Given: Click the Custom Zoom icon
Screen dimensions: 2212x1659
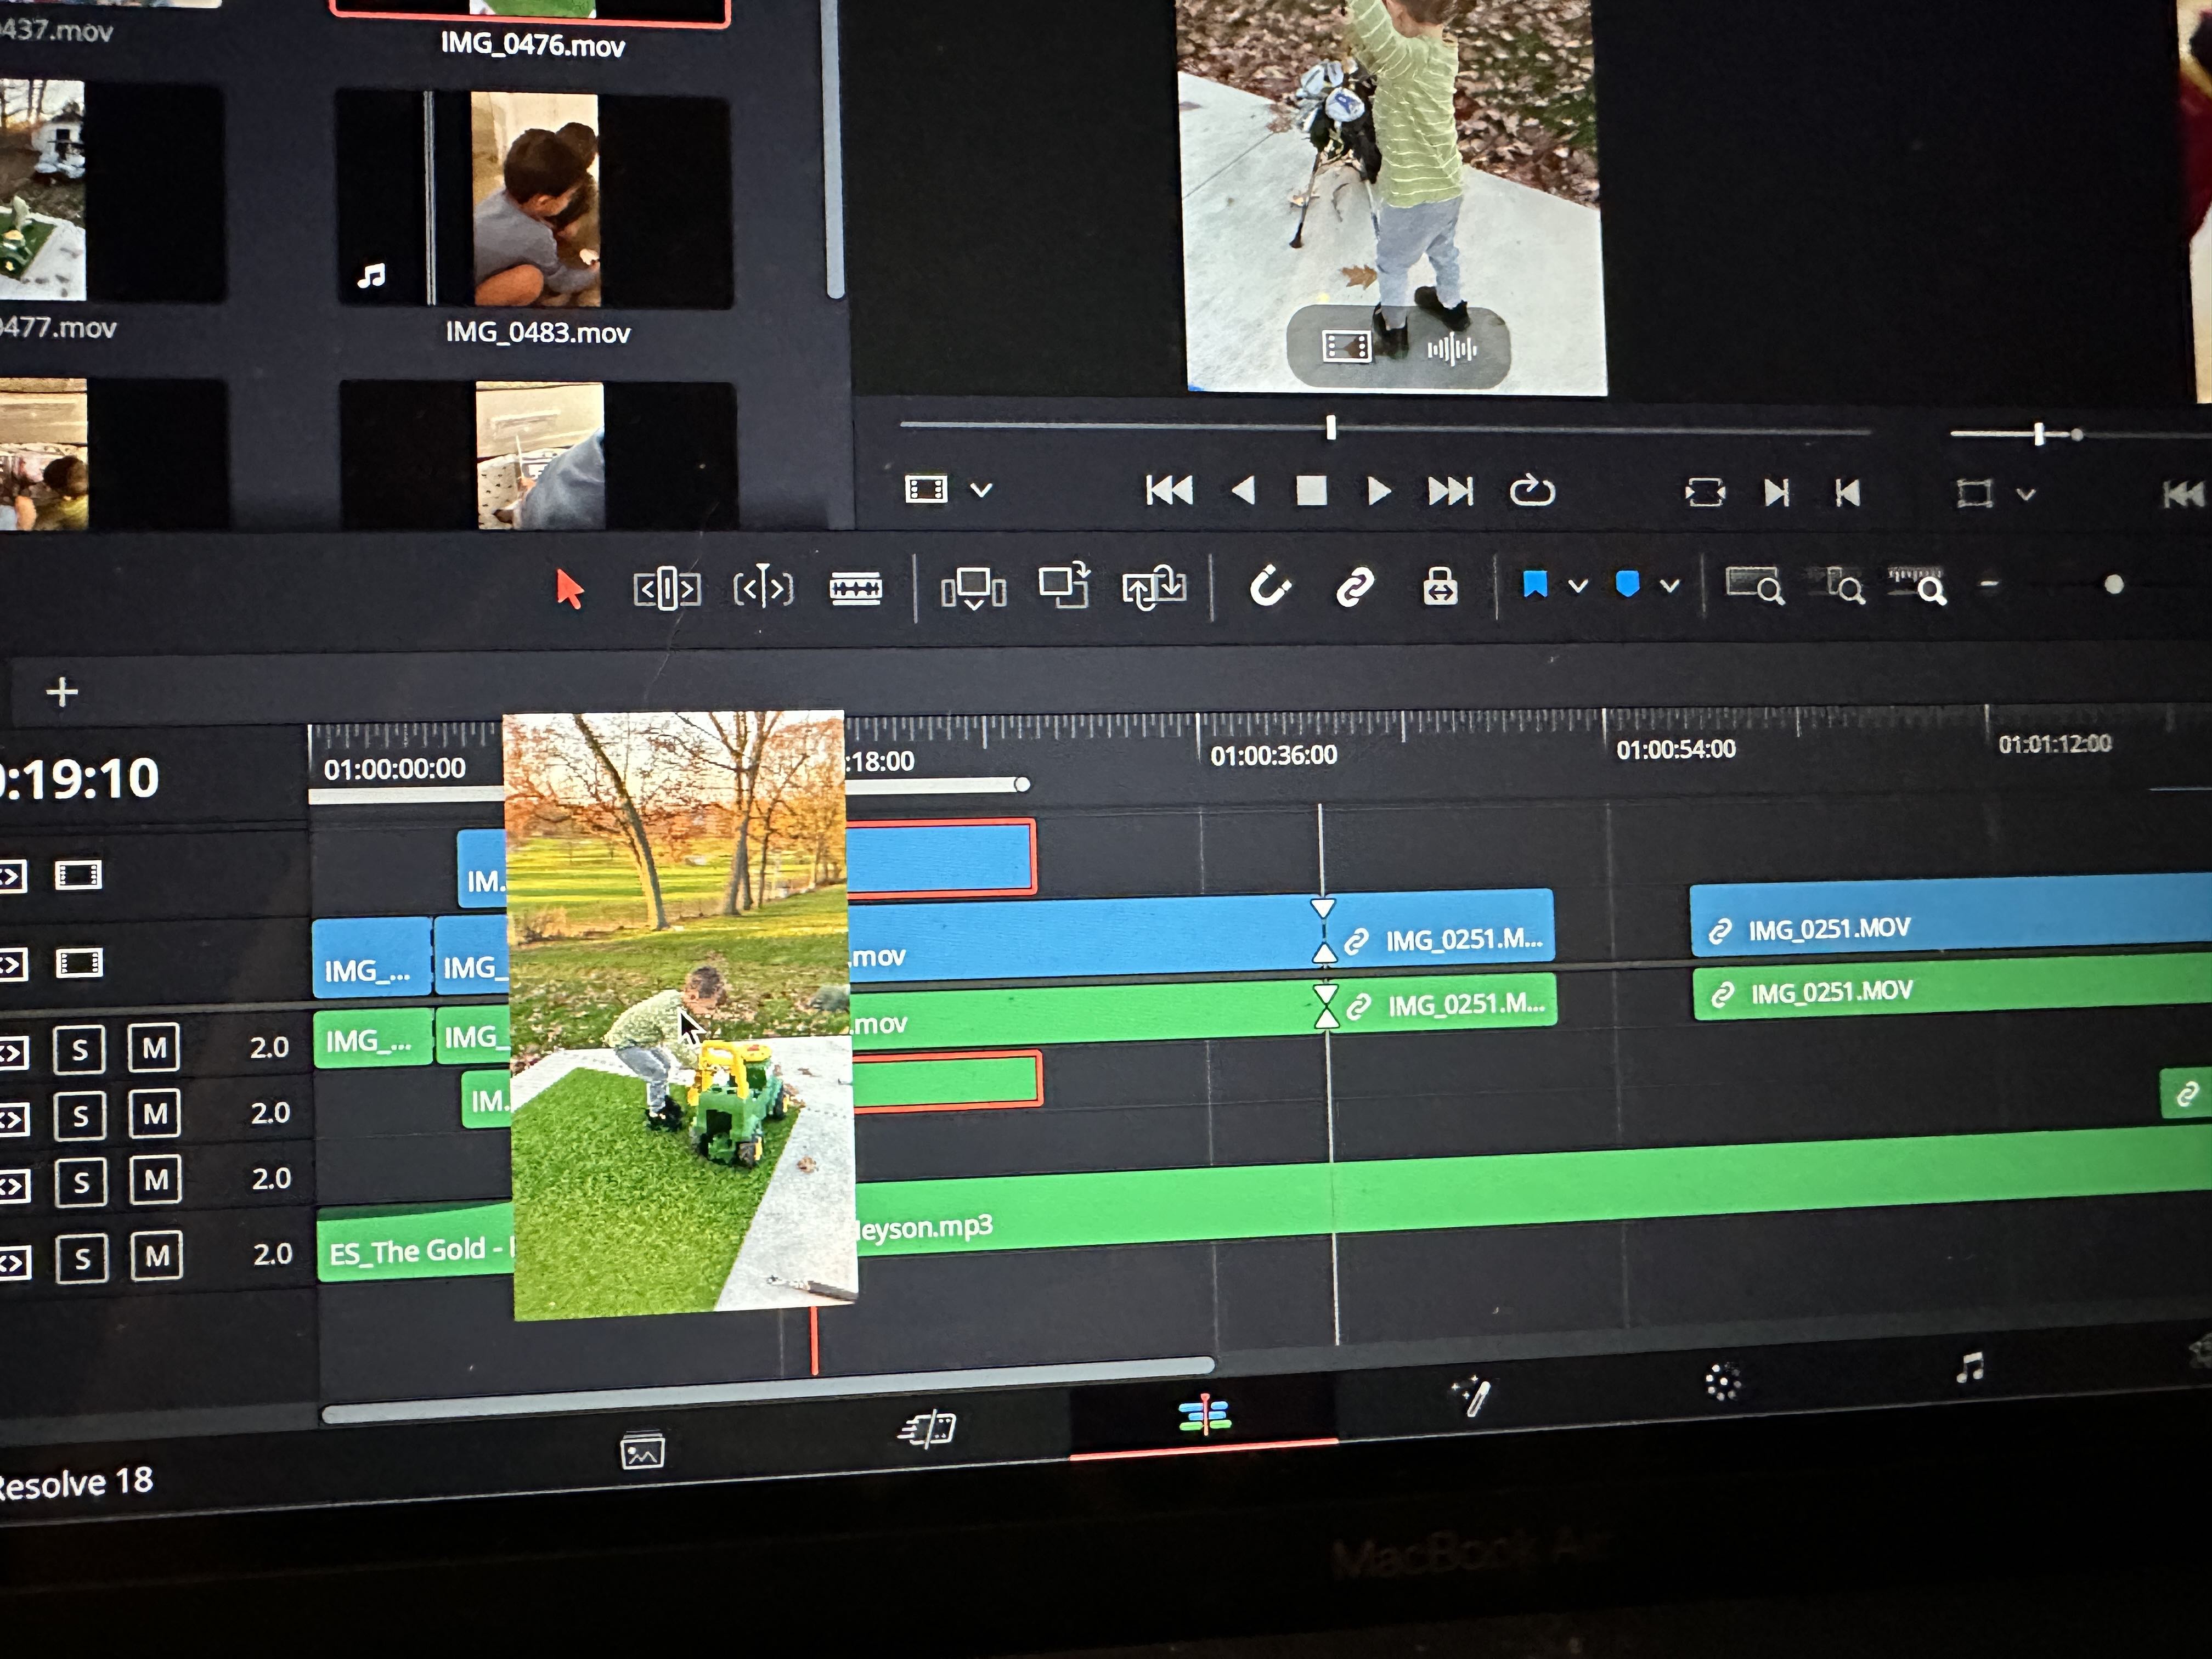Looking at the screenshot, I should (x=1918, y=585).
